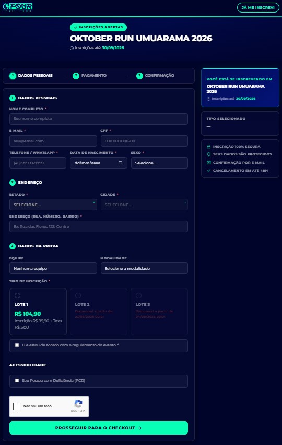Check the event regulation agreement box
This screenshot has height=445, width=282.
click(17, 345)
